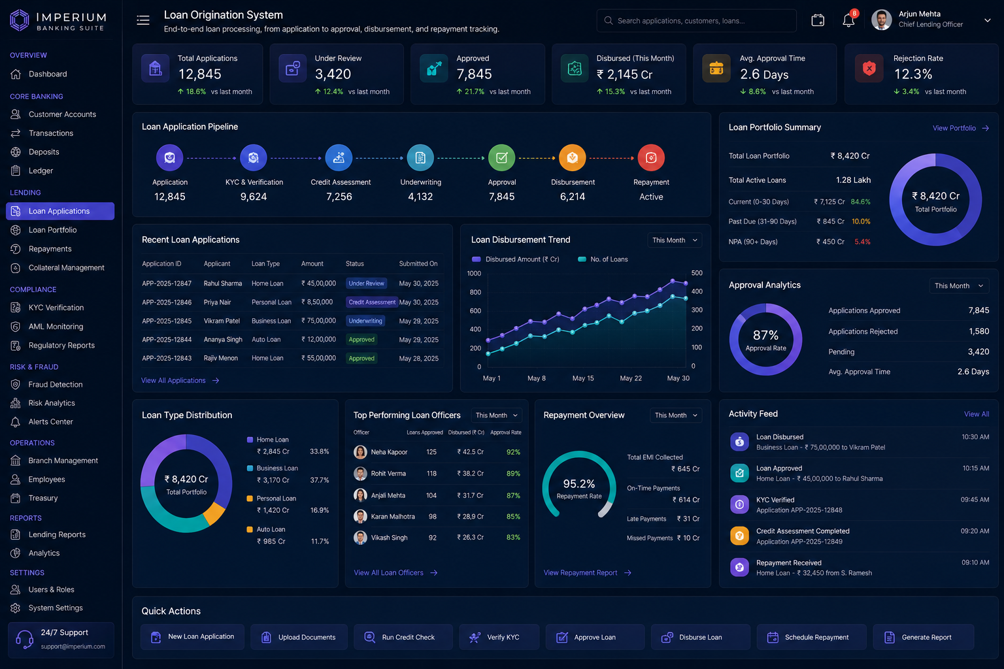Toggle the Disbursed Amount chart legend
The width and height of the screenshot is (1004, 669).
(x=516, y=259)
